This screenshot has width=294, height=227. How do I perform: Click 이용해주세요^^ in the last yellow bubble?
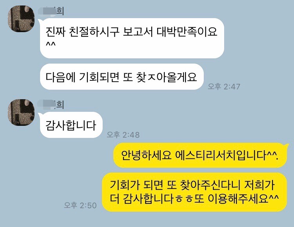243,199
